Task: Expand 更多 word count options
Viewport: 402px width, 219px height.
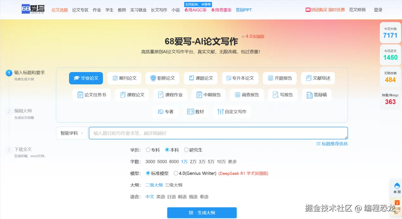Action: click(x=232, y=162)
